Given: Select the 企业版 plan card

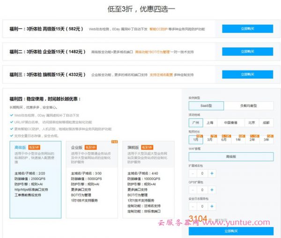Looking at the screenshot, I should (92, 179).
